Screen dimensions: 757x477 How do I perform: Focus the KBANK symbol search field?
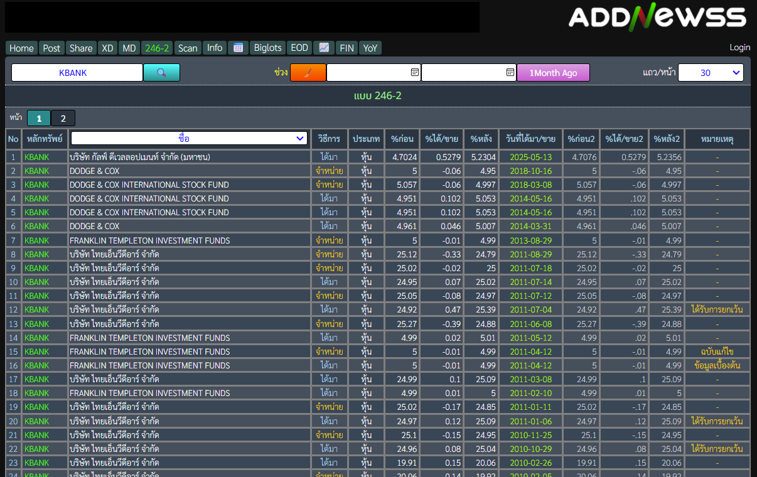pyautogui.click(x=77, y=73)
